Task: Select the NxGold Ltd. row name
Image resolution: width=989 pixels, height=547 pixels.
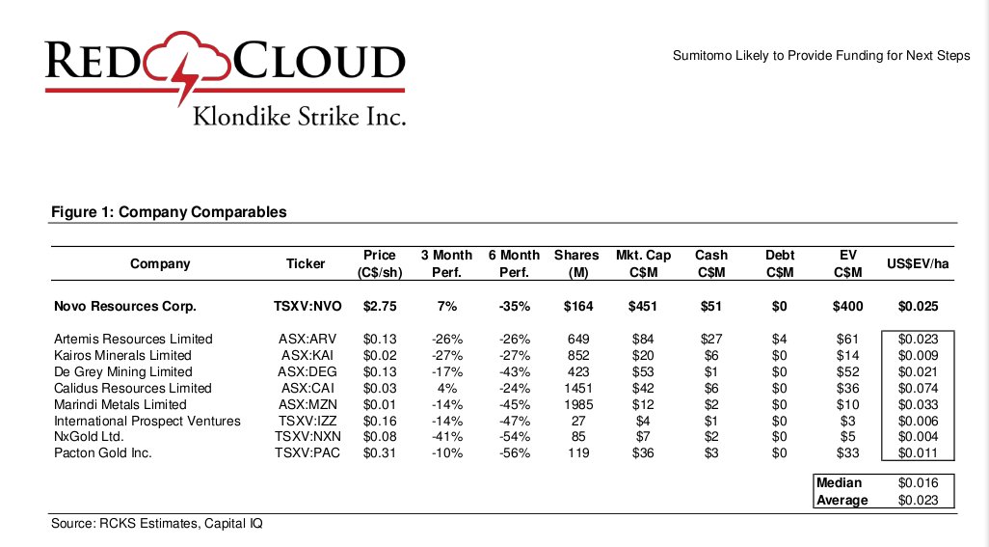Action: tap(89, 437)
